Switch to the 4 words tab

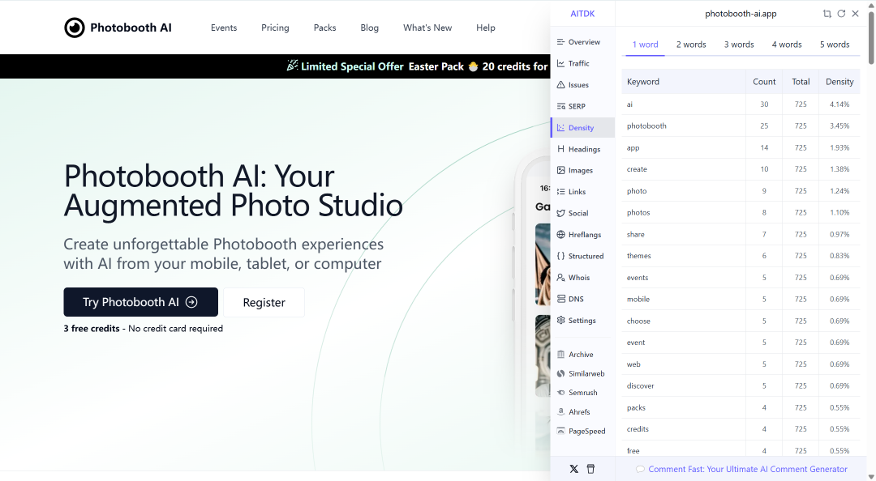pyautogui.click(x=787, y=45)
